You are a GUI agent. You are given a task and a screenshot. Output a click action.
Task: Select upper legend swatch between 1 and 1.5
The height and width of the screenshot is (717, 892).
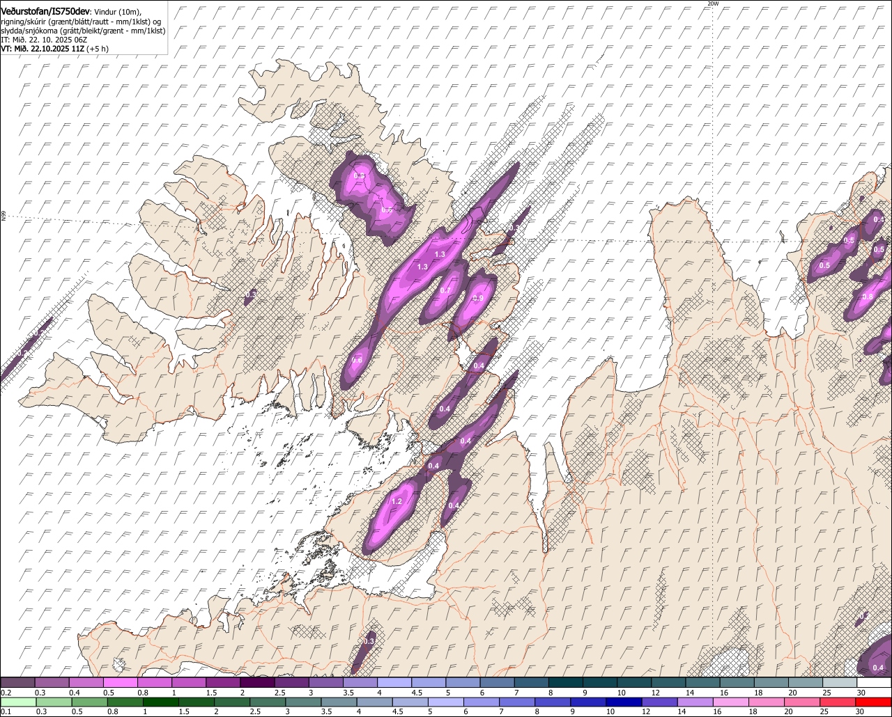click(189, 682)
